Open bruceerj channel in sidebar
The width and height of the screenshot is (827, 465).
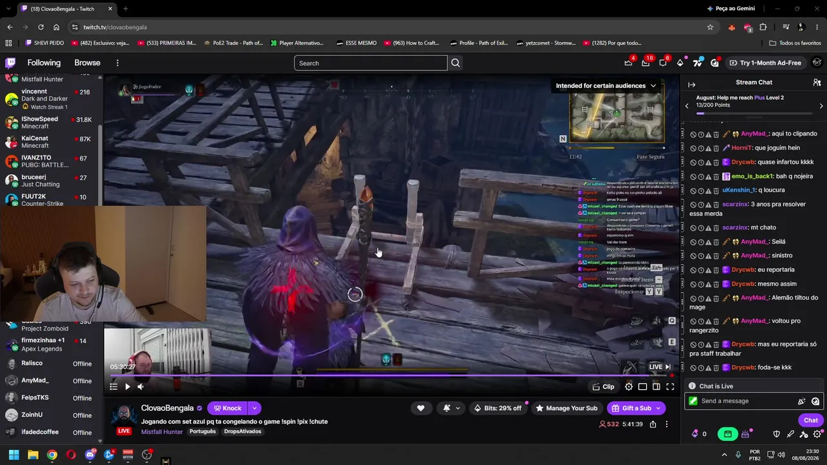(50, 181)
